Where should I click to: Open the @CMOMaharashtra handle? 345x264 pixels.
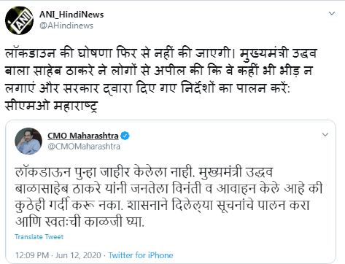click(84, 147)
